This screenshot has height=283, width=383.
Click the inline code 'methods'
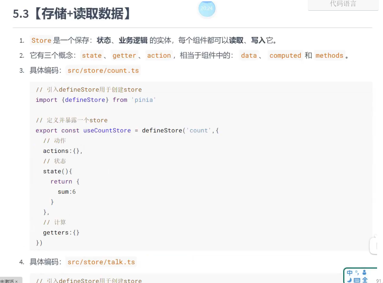point(329,56)
